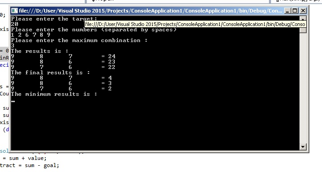322x172 pixels.
Task: Click the 'Please enter the numbers' prompt line
Action: 94,30
